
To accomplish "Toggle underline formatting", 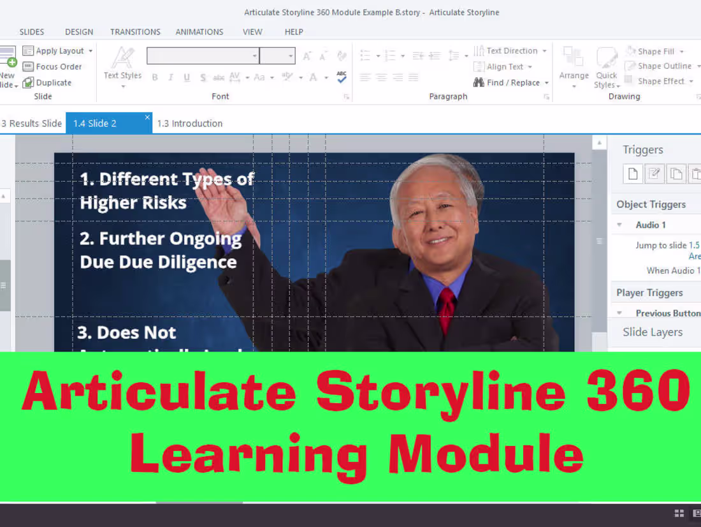I will tap(187, 77).
